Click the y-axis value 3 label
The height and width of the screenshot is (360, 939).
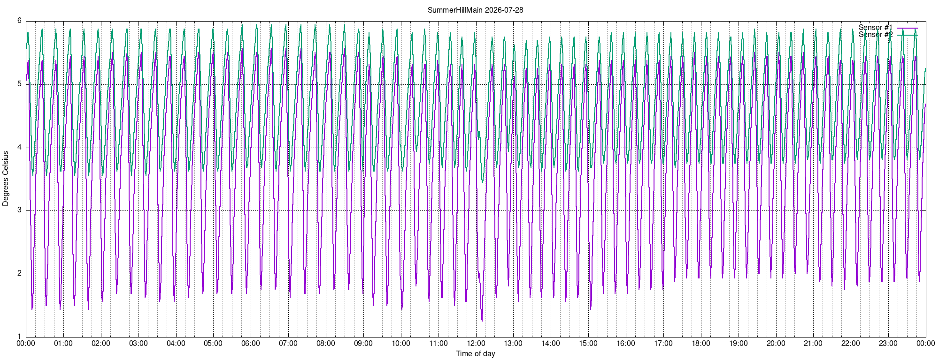tap(19, 210)
